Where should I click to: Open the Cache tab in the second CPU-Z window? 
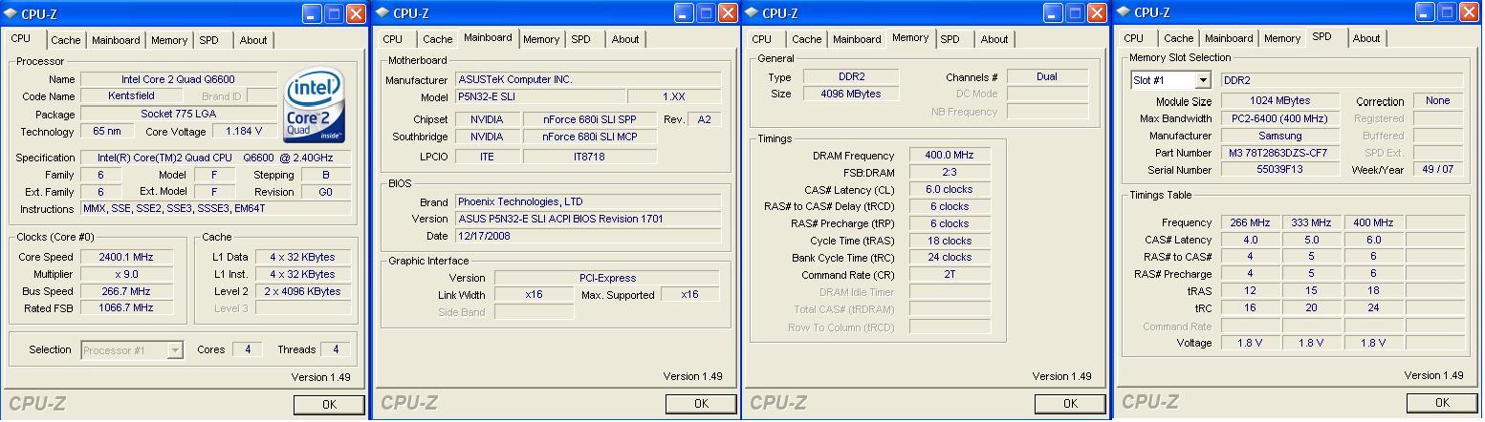438,39
